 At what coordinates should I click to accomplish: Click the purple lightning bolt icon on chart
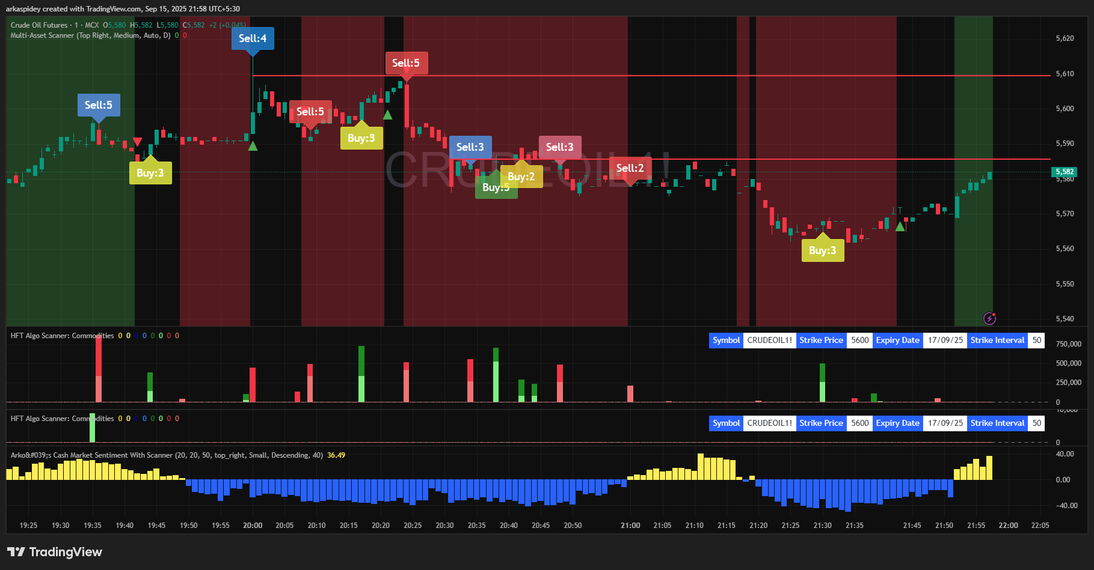tap(989, 318)
